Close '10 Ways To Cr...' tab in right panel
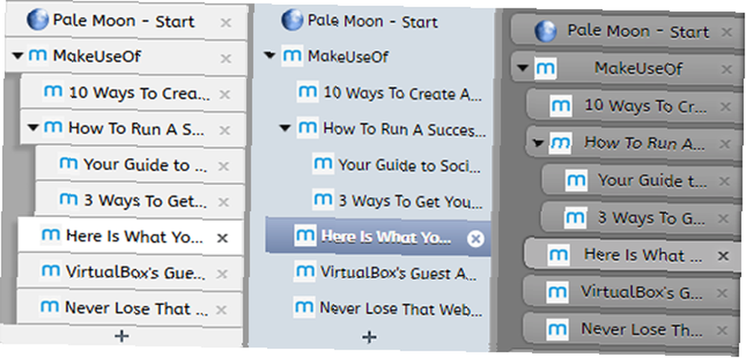The height and width of the screenshot is (358, 746). click(725, 107)
